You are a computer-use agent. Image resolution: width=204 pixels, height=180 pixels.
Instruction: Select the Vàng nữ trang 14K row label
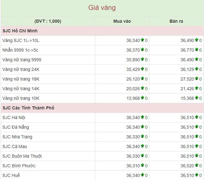coord(21,89)
